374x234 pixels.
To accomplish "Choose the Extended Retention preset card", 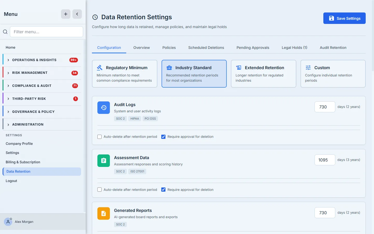I will [x=264, y=74].
